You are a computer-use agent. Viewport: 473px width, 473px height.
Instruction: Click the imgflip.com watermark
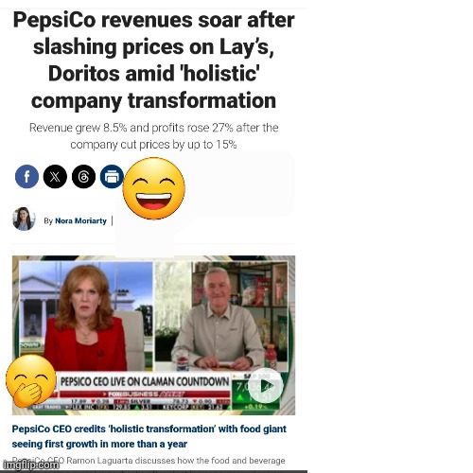29,464
